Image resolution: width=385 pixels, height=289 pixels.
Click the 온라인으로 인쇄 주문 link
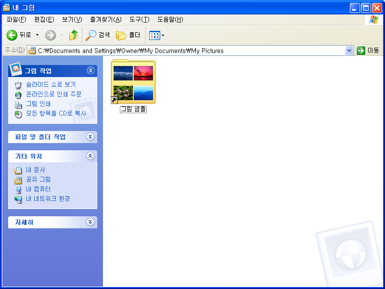54,94
